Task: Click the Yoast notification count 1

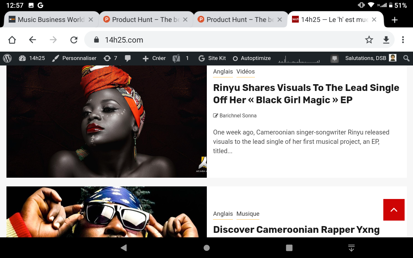Action: [x=187, y=58]
